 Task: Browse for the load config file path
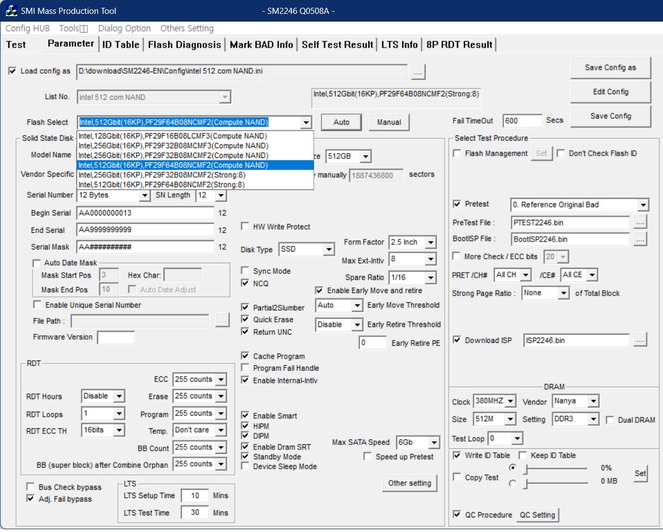pos(418,72)
